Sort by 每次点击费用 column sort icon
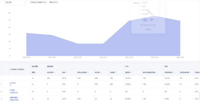Viewport: 200px width, 102px height. point(88,73)
